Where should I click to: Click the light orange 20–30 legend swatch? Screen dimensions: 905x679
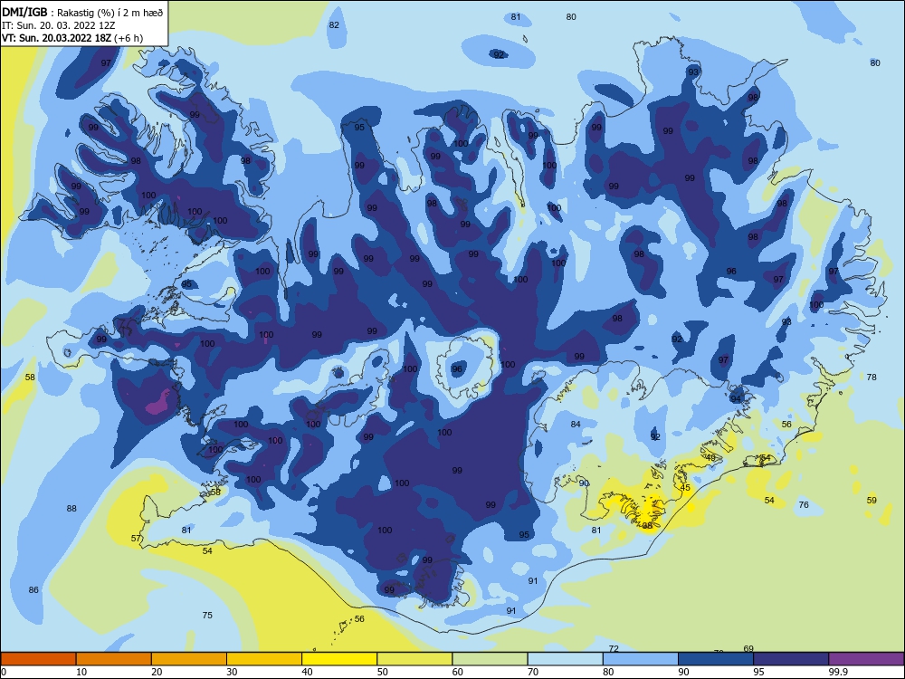click(189, 659)
